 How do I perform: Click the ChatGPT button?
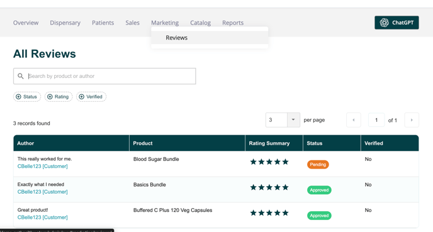[396, 23]
